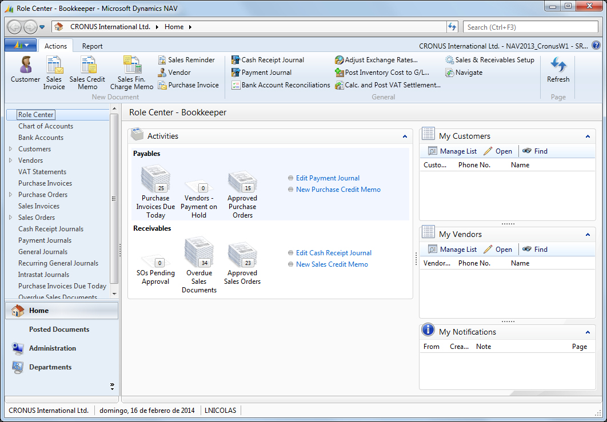Select General Journals in tree

pos(43,252)
